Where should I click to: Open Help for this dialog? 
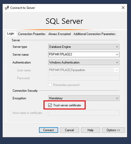click(x=90, y=130)
